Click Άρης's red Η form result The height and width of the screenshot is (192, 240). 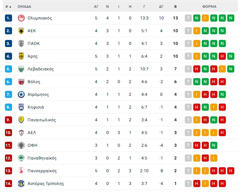pos(222,56)
